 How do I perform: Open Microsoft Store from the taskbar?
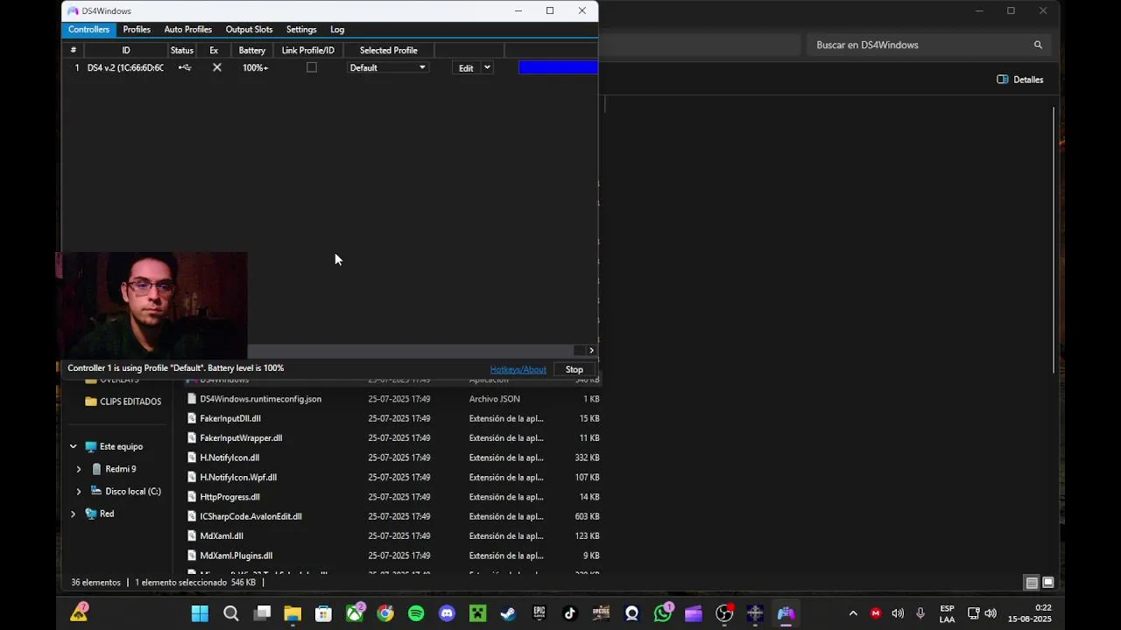tap(323, 613)
